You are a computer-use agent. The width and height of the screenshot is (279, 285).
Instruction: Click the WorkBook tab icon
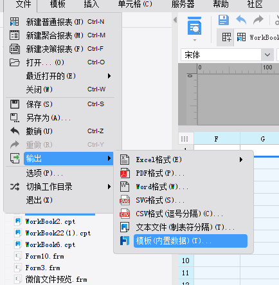[x=241, y=37]
